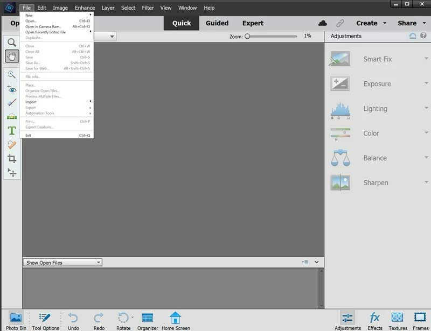The image size is (431, 331).
Task: Click the Redo button
Action: 99,321
